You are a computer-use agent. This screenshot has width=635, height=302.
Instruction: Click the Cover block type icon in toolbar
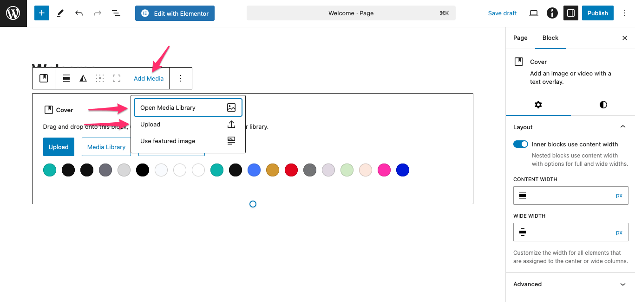point(44,78)
